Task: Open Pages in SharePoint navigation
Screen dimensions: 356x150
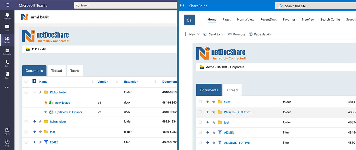Action: 227,19
